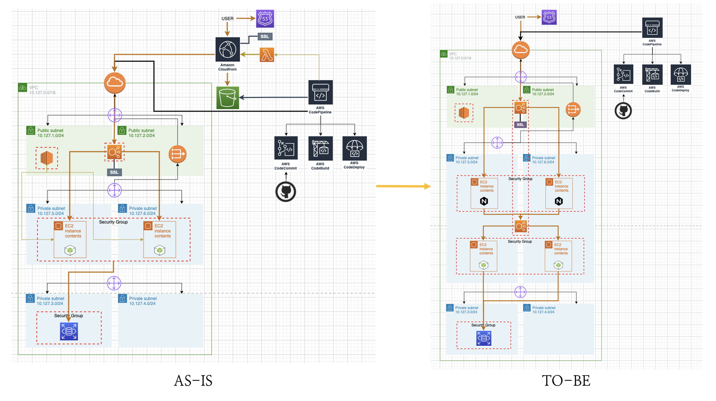Click the left Nginx icon in TO-BE
Image resolution: width=716 pixels, height=401 pixels.
coord(484,201)
